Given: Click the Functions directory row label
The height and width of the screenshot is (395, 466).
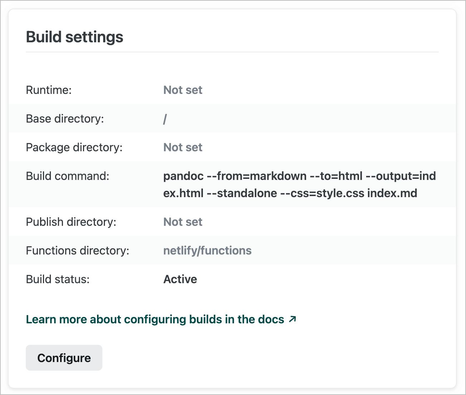Looking at the screenshot, I should coord(77,251).
